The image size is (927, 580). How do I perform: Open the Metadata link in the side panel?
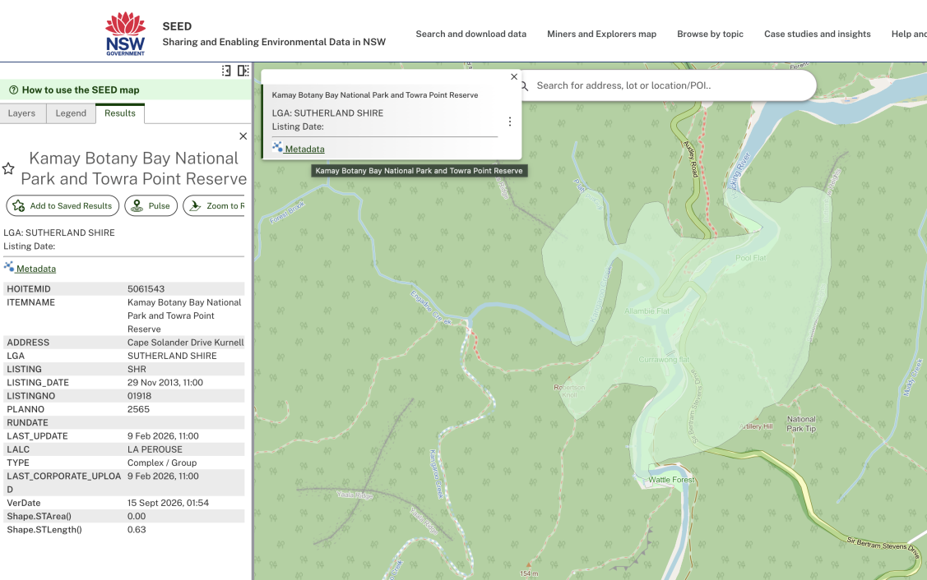point(36,269)
